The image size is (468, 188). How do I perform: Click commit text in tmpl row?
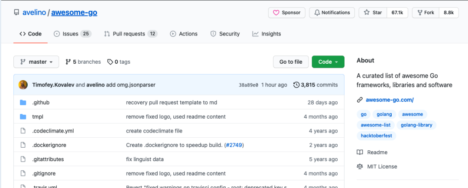tap(176, 117)
